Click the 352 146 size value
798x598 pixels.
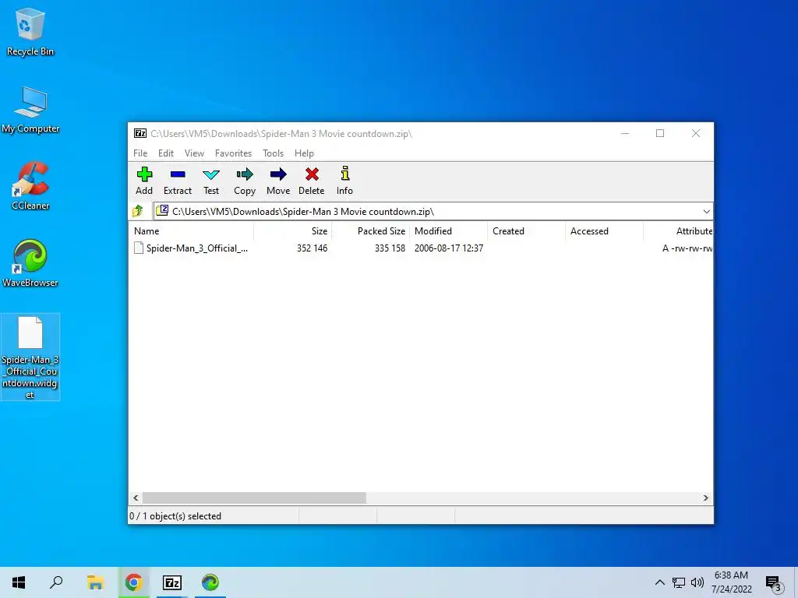click(x=312, y=248)
